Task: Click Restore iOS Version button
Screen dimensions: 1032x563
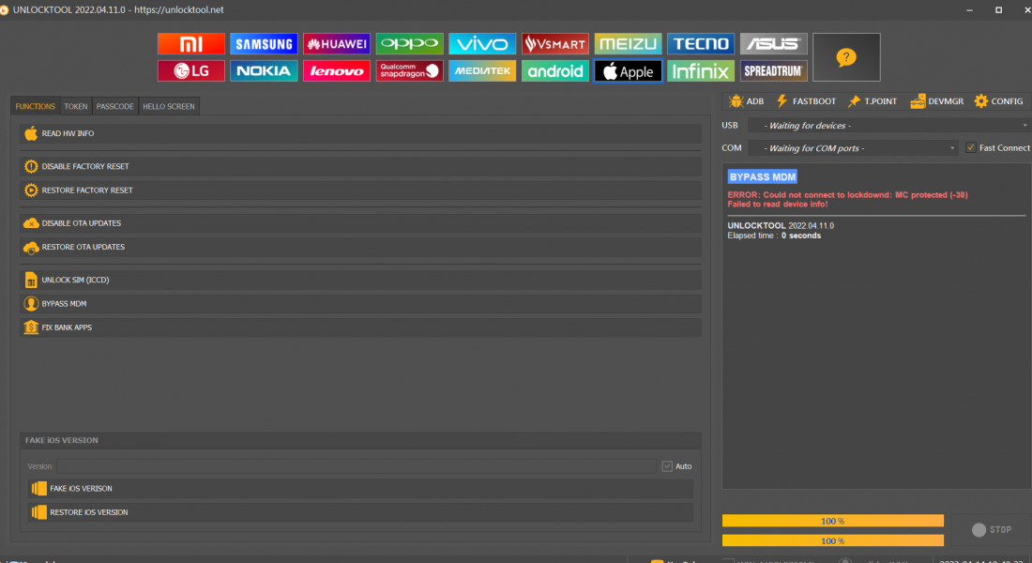Action: point(360,512)
